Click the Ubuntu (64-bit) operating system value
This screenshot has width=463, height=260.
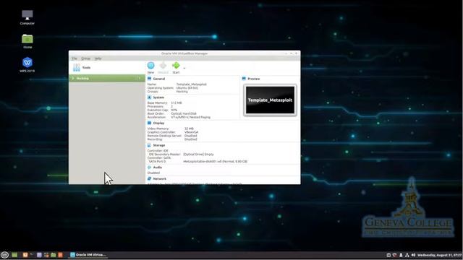click(187, 88)
